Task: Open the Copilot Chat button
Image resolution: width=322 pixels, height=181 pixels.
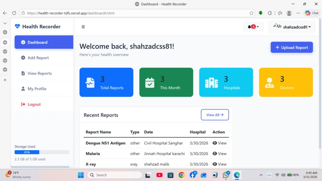Action: 312,13
